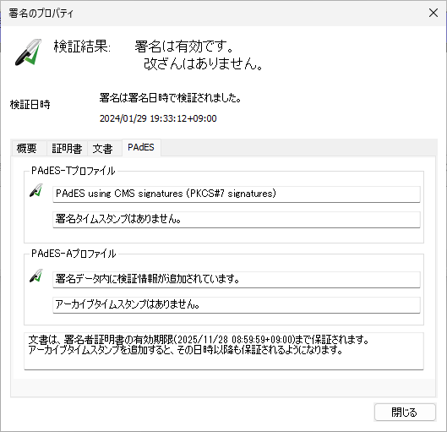Close the 署名のプロパティ dialog with X
447x432 pixels.
[x=433, y=13]
